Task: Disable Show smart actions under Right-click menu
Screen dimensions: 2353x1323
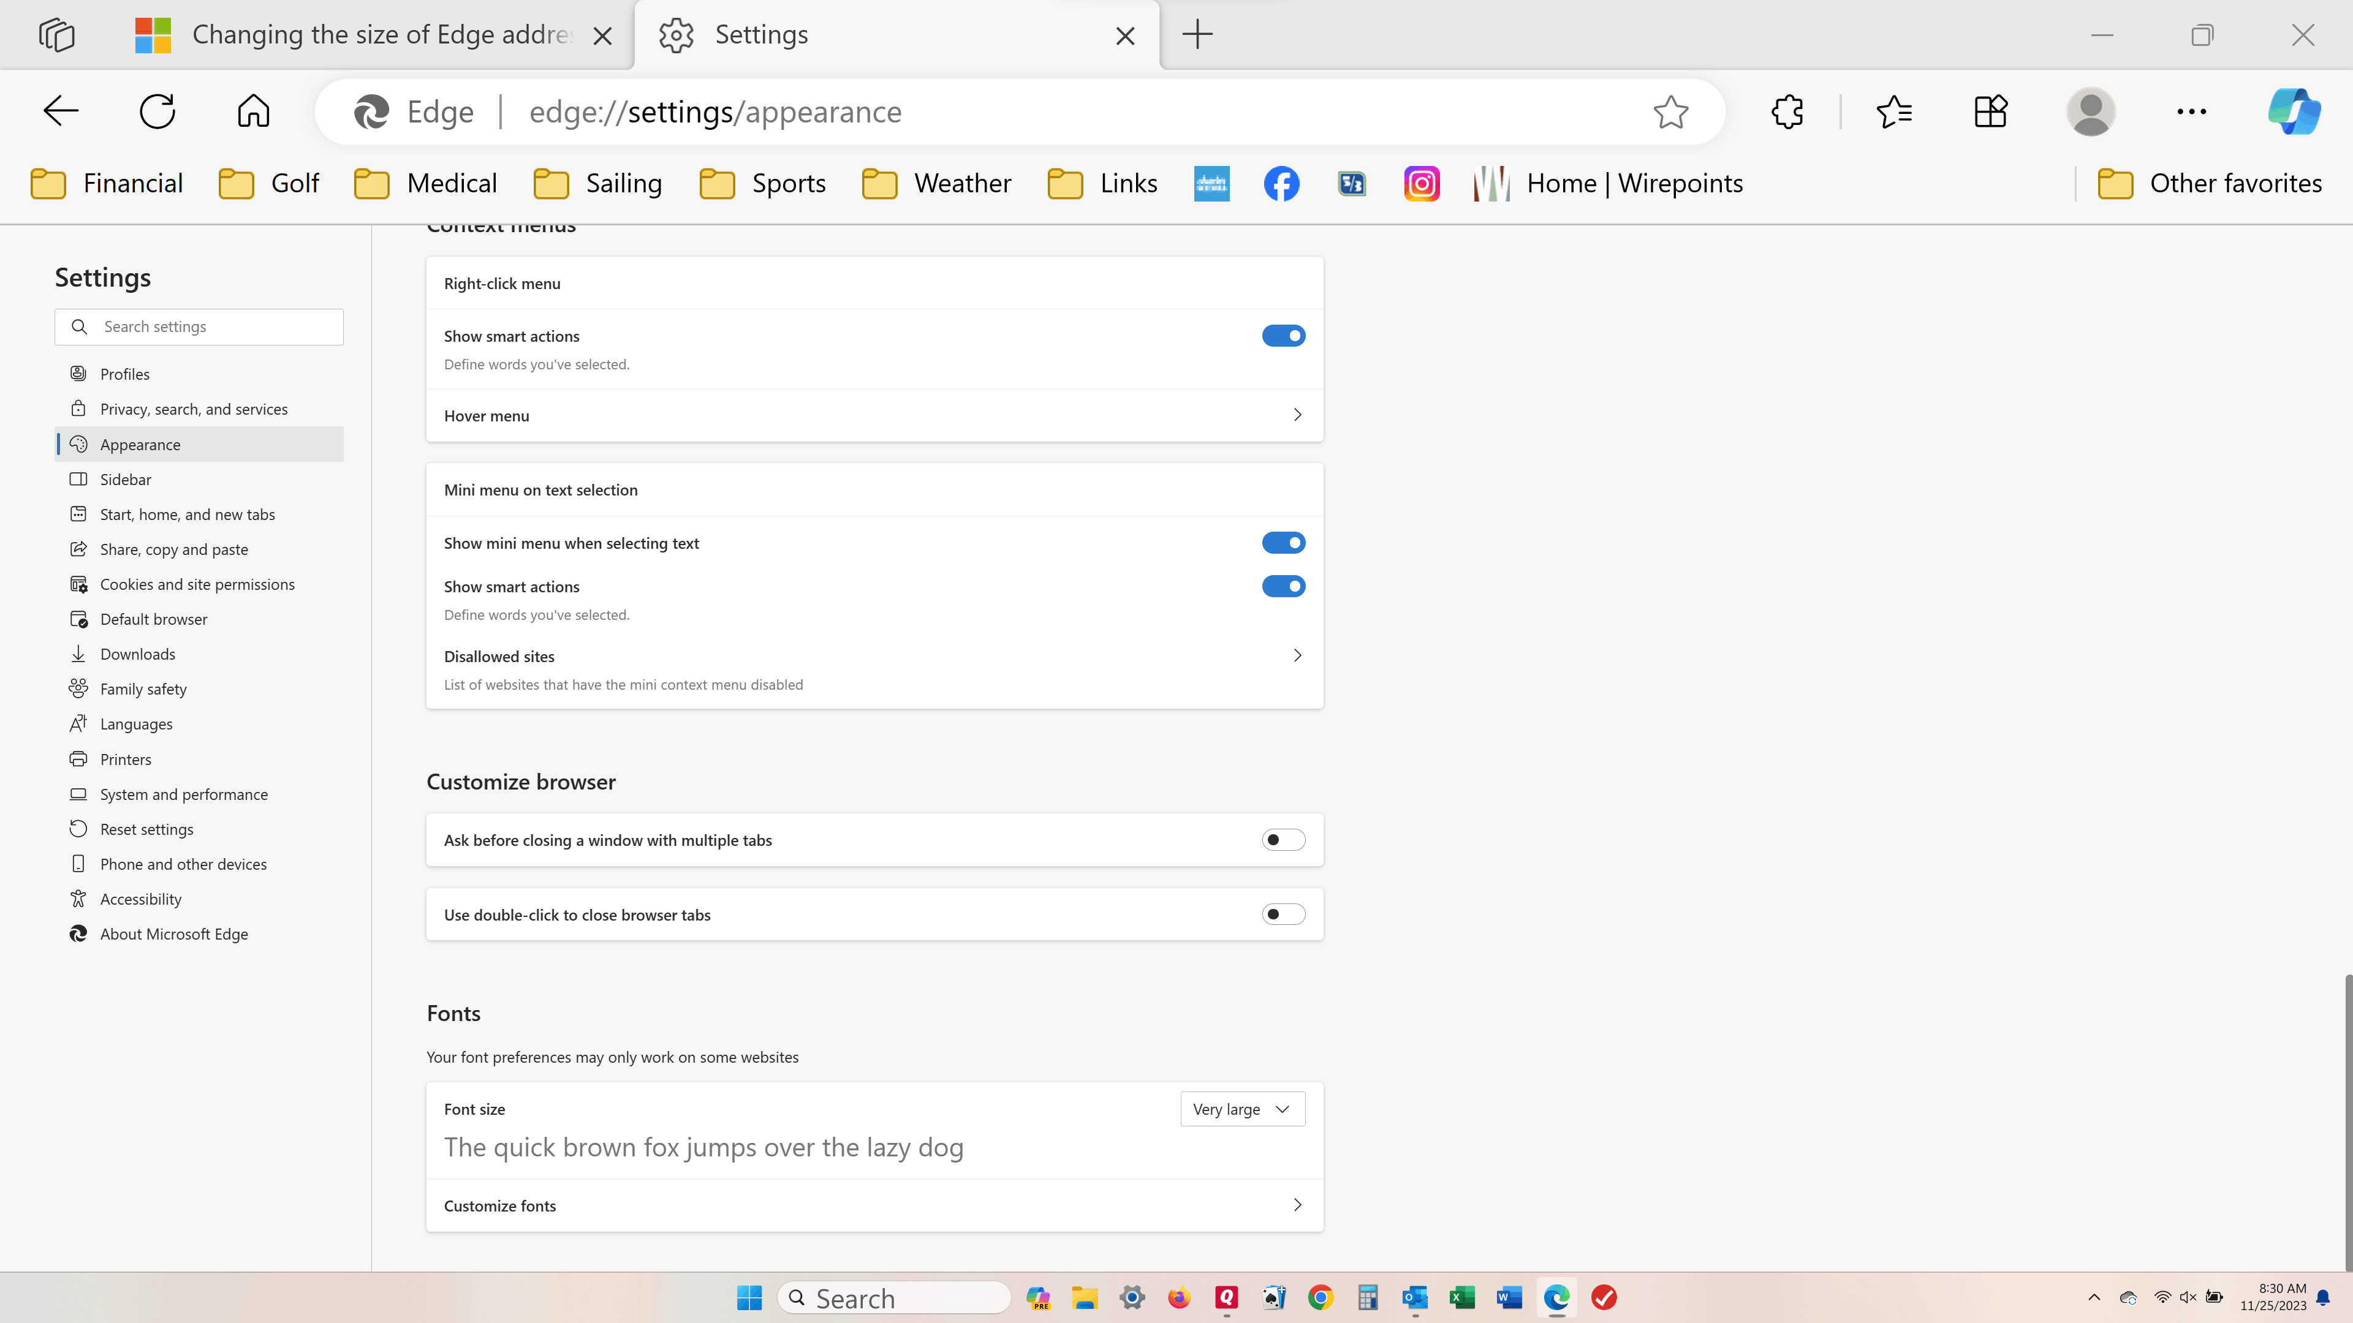Action: point(1283,335)
